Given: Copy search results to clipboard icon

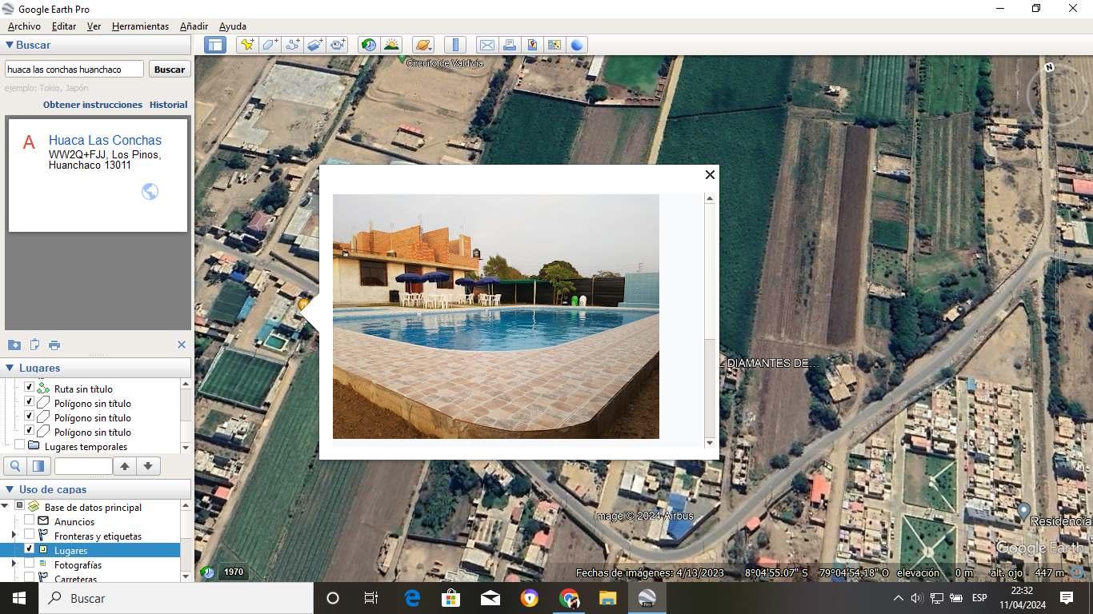Looking at the screenshot, I should (x=34, y=345).
